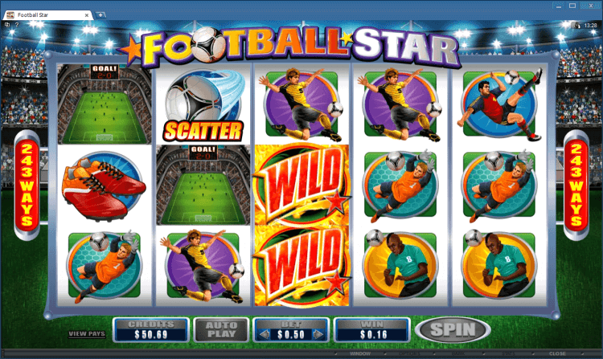Click the Scatter football symbol

pos(203,105)
